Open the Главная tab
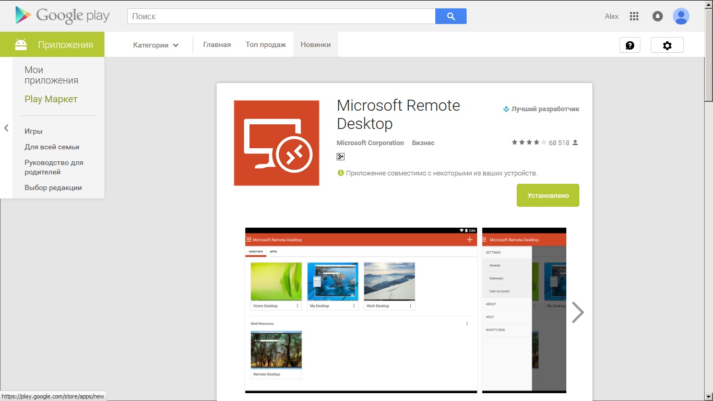Image resolution: width=713 pixels, height=401 pixels. (x=217, y=45)
